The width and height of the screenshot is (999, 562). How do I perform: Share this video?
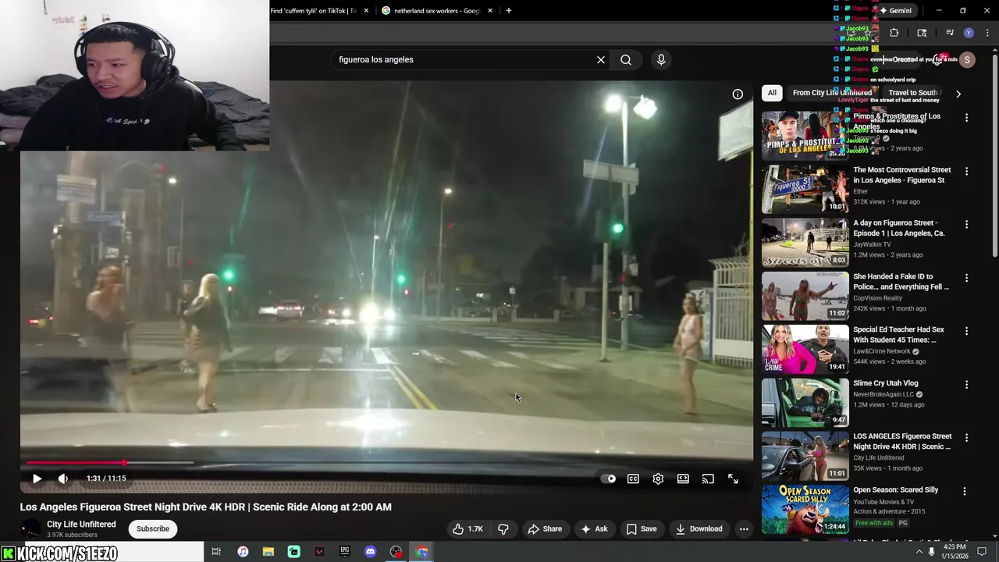(545, 528)
